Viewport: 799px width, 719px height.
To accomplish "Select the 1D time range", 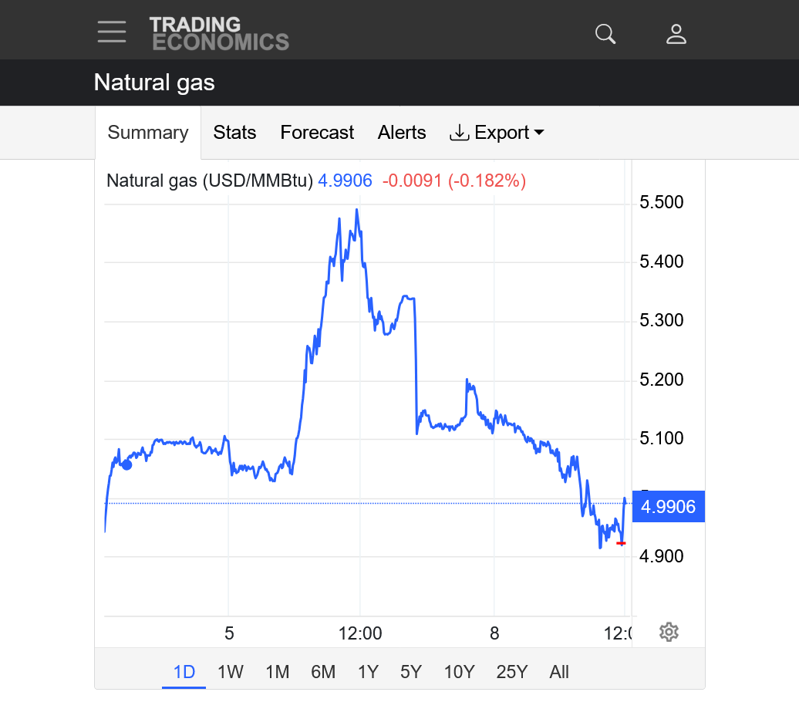I will 184,672.
